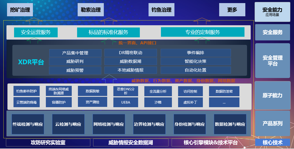Select the 虚拟补丁 capability box

(190, 102)
